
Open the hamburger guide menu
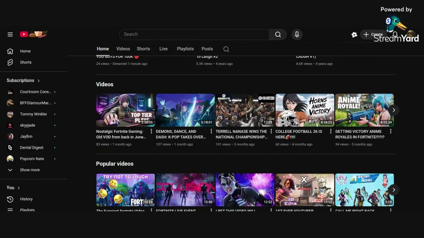click(10, 34)
